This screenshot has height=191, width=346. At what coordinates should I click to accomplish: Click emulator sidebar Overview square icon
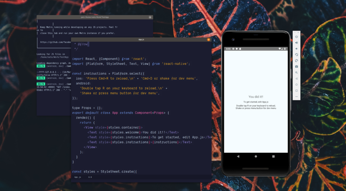(297, 90)
